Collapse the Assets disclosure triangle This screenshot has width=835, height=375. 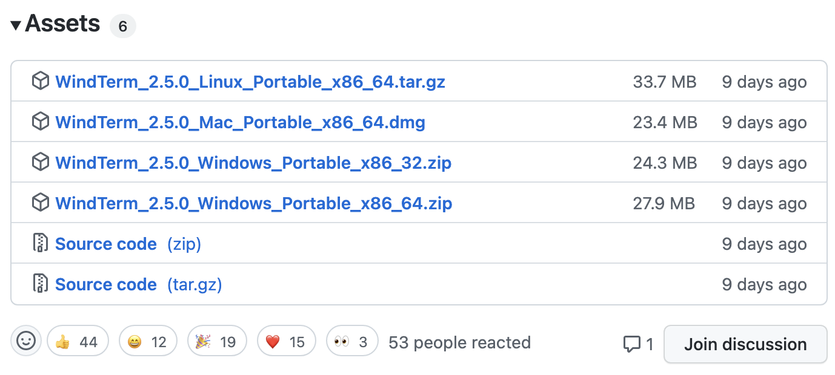[x=16, y=25]
